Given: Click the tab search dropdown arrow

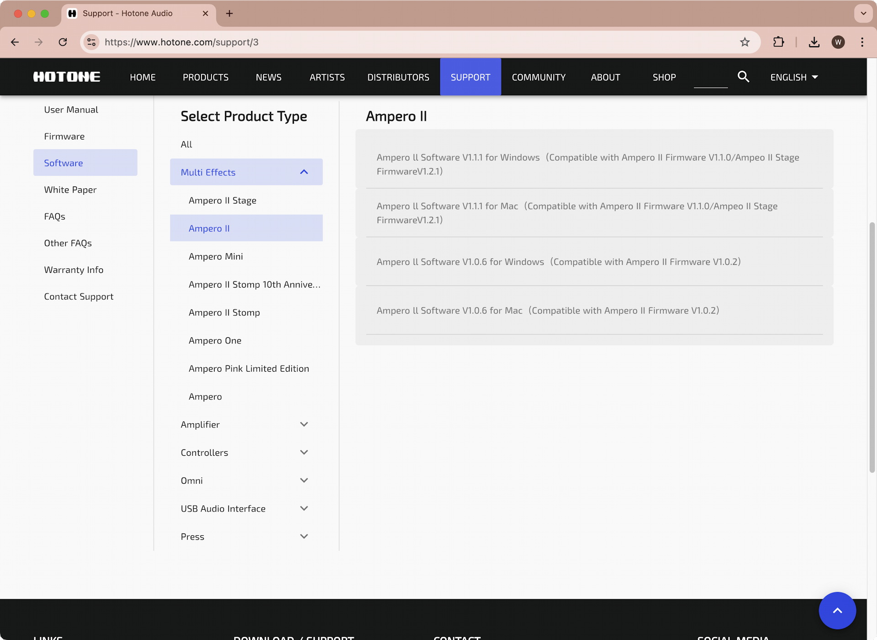Looking at the screenshot, I should 863,14.
